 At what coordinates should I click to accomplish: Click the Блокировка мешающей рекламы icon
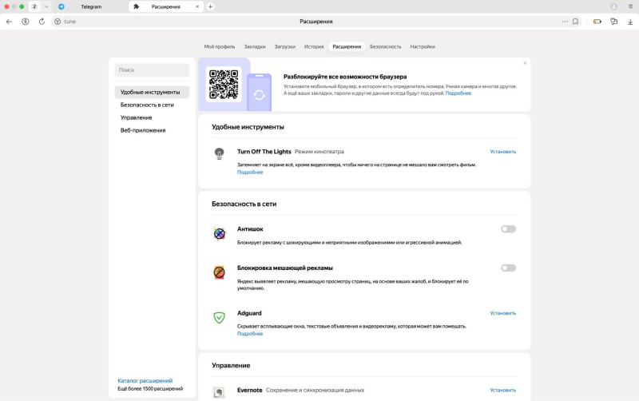(219, 272)
